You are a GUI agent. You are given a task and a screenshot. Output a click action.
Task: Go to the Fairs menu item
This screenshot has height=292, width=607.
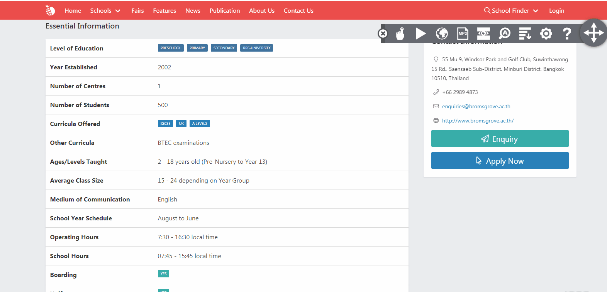(137, 11)
